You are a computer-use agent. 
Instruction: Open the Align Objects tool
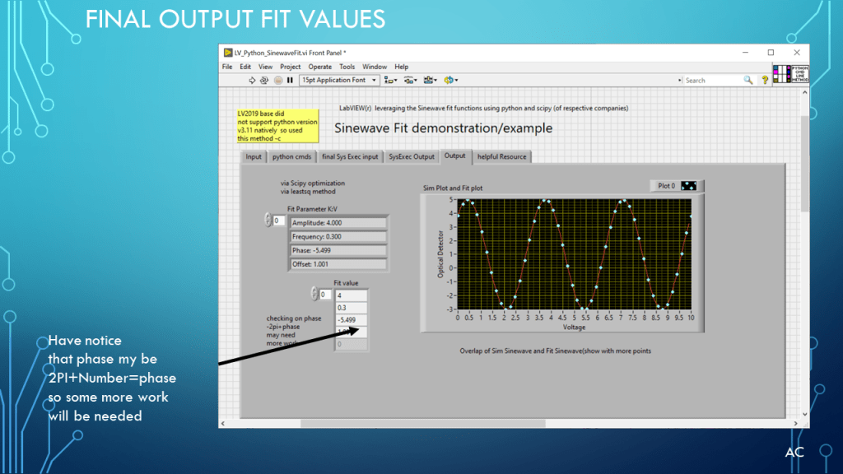[392, 80]
